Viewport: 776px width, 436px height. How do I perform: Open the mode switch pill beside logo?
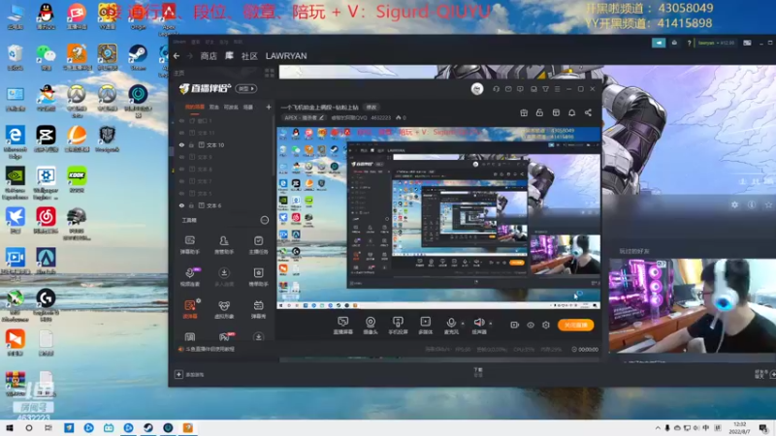pos(246,89)
